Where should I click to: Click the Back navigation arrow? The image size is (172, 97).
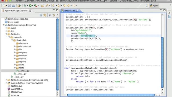click(69, 5)
